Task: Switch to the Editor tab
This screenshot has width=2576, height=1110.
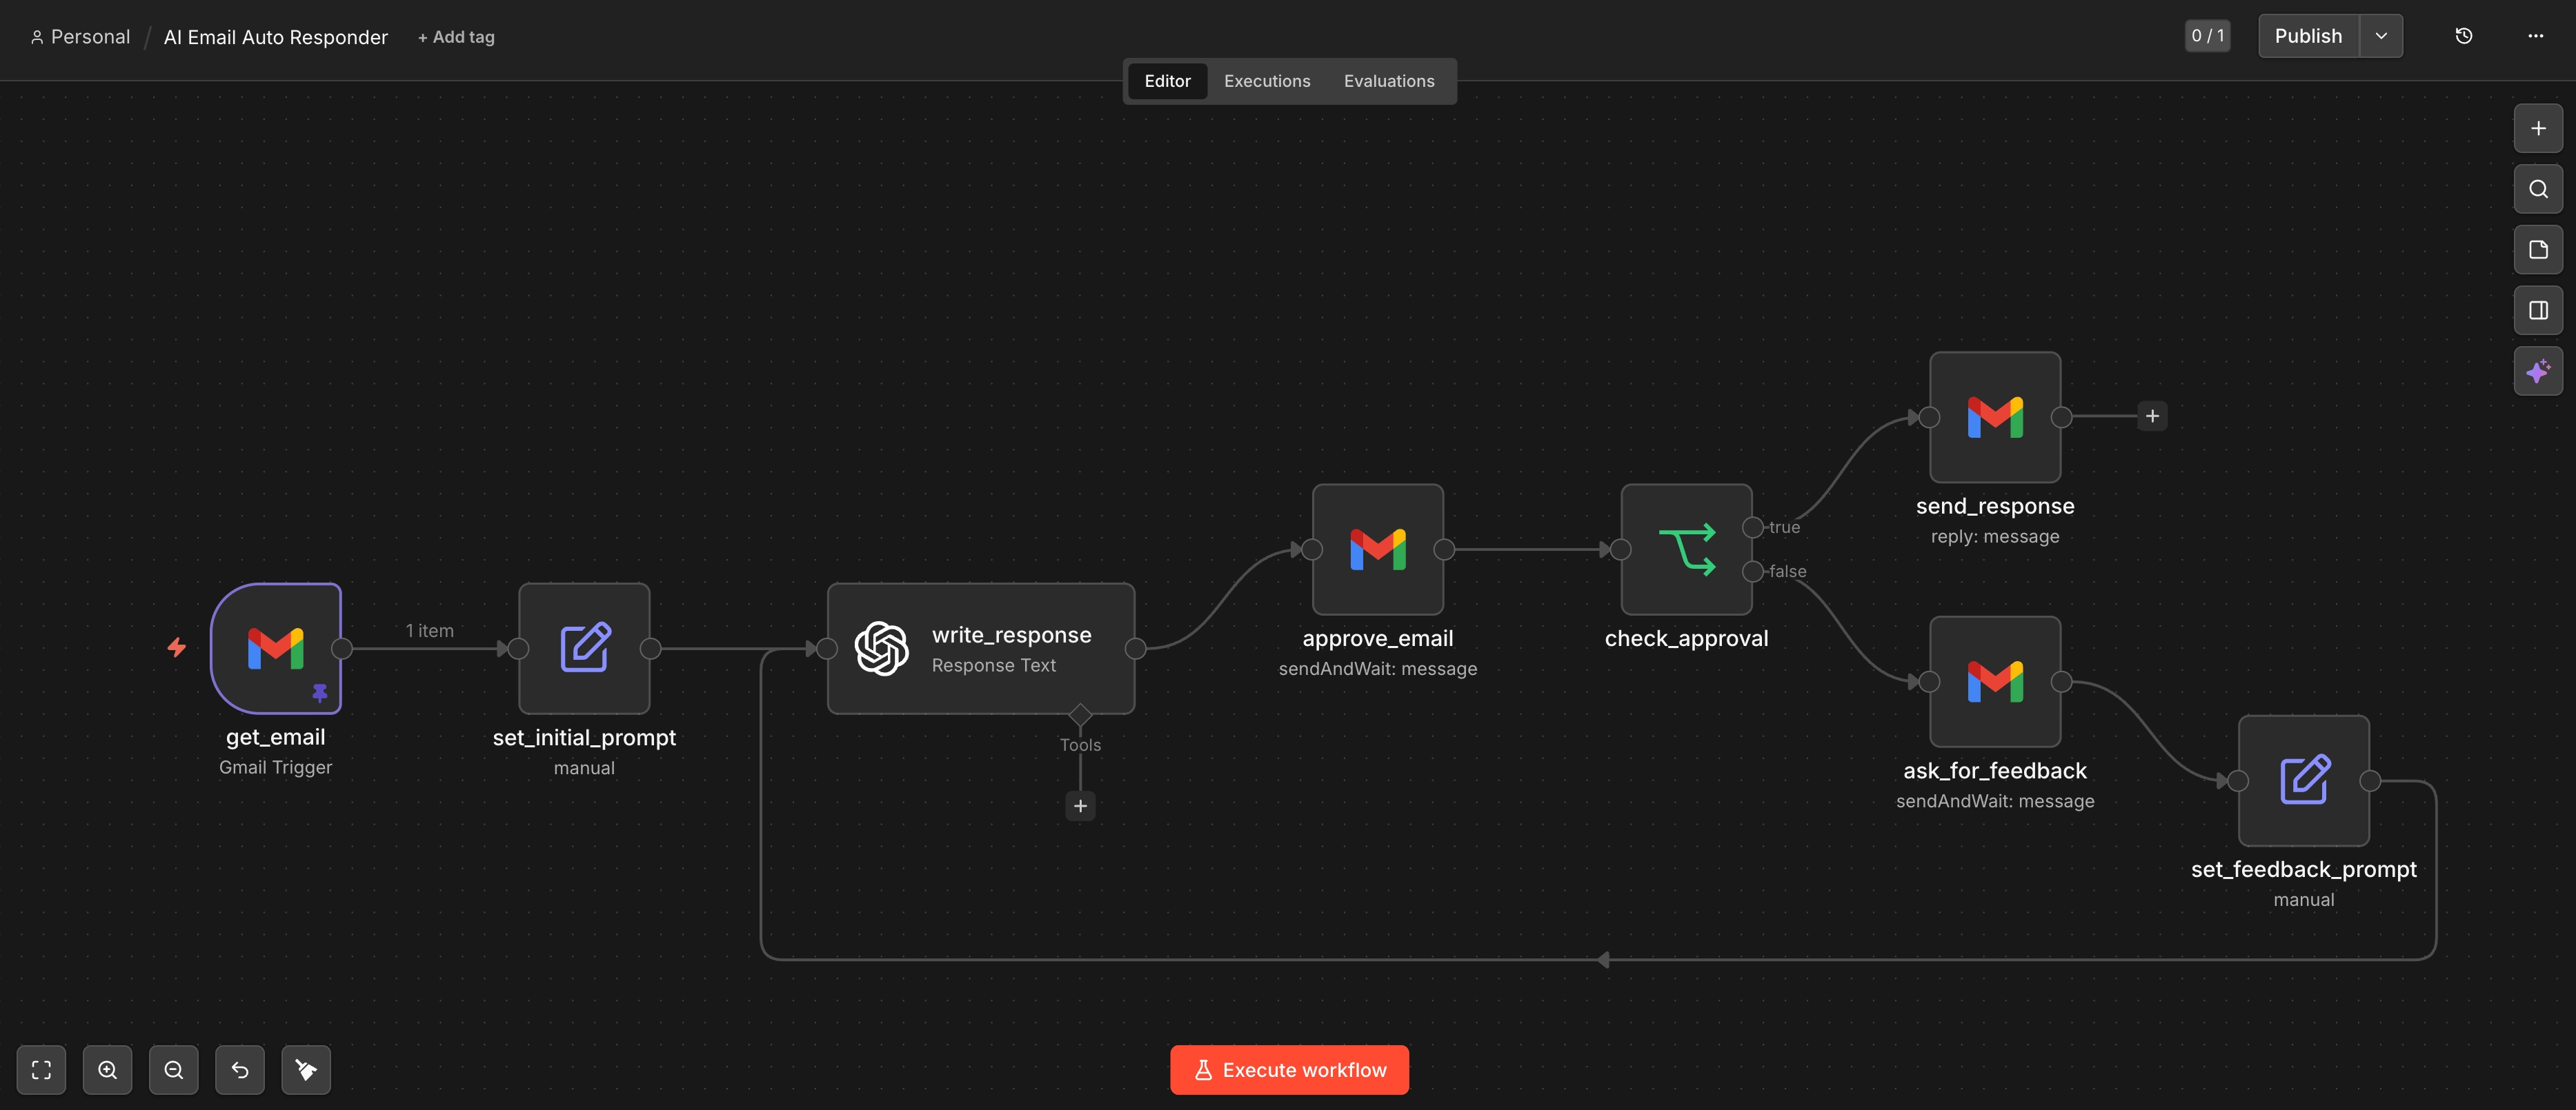Action: pos(1167,81)
